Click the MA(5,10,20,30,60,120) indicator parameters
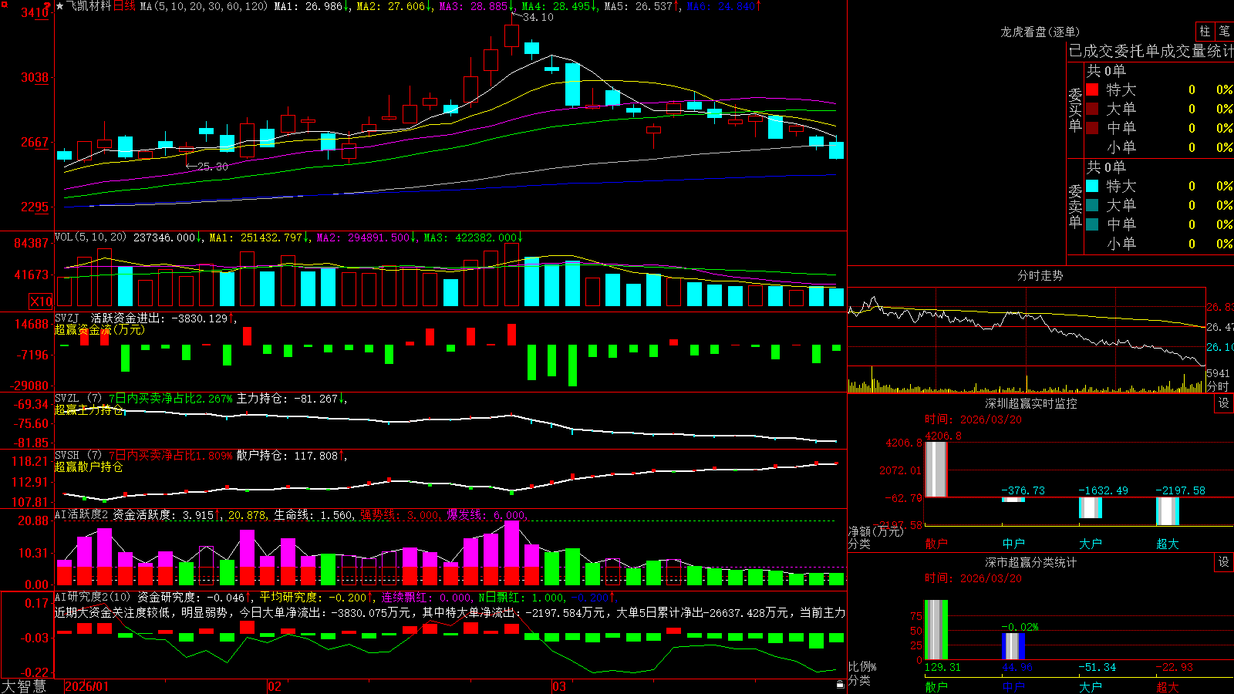1234x694 pixels. [x=204, y=6]
